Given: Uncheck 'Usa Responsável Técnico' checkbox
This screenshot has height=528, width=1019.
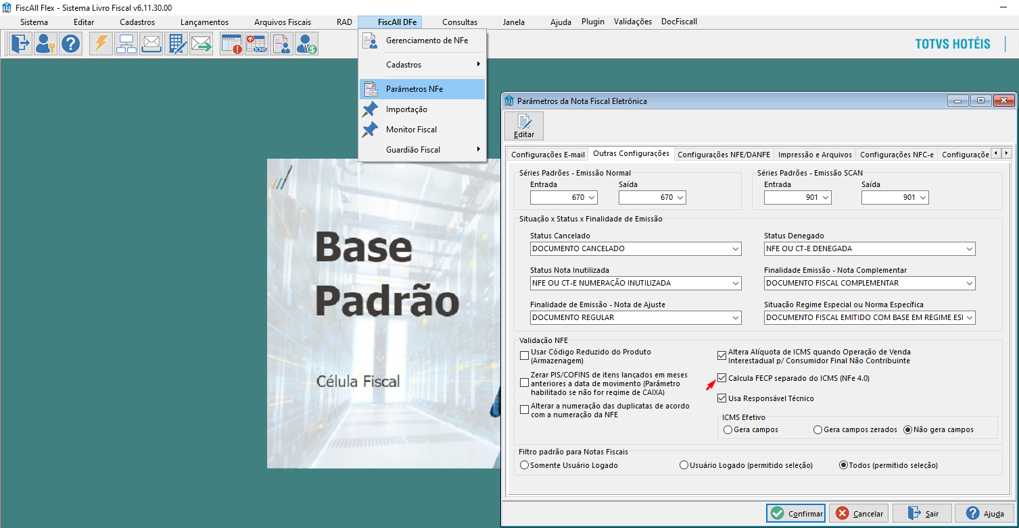Looking at the screenshot, I should [x=722, y=398].
